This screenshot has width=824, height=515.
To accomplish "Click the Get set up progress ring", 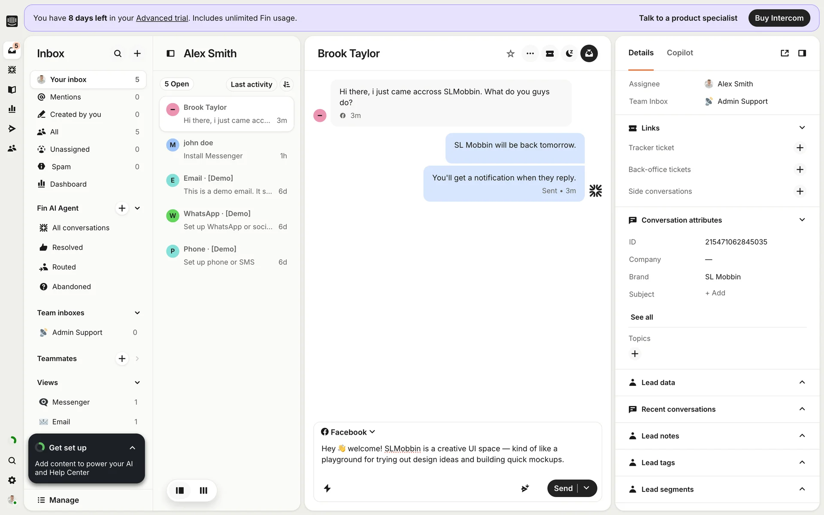I will coord(40,448).
